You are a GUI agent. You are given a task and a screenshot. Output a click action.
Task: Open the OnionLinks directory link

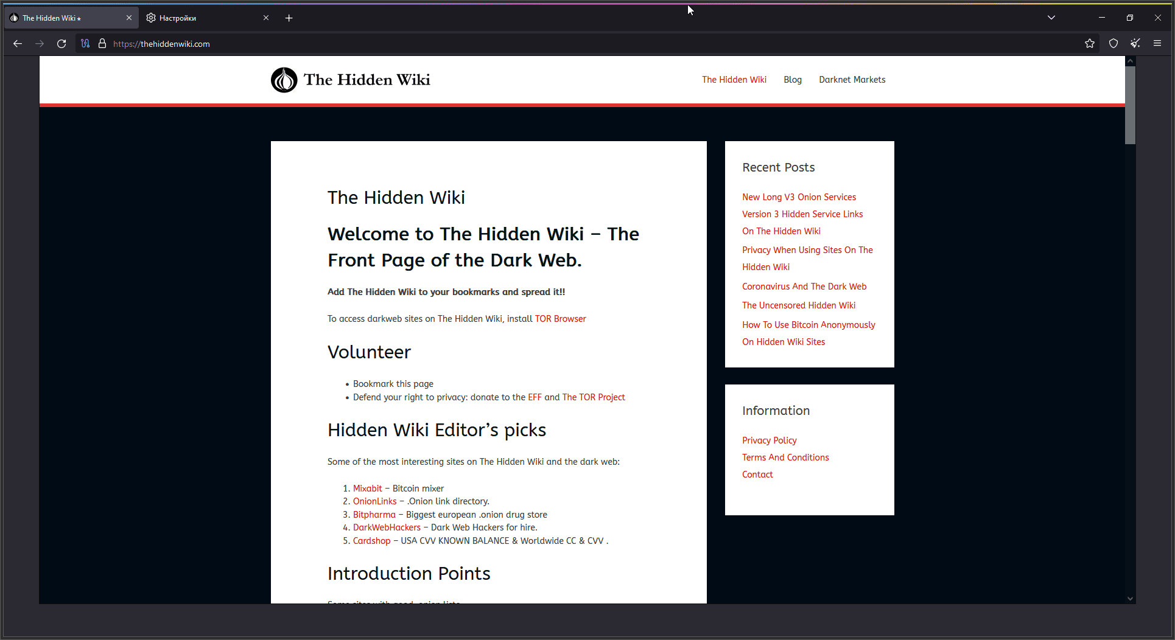(x=375, y=501)
